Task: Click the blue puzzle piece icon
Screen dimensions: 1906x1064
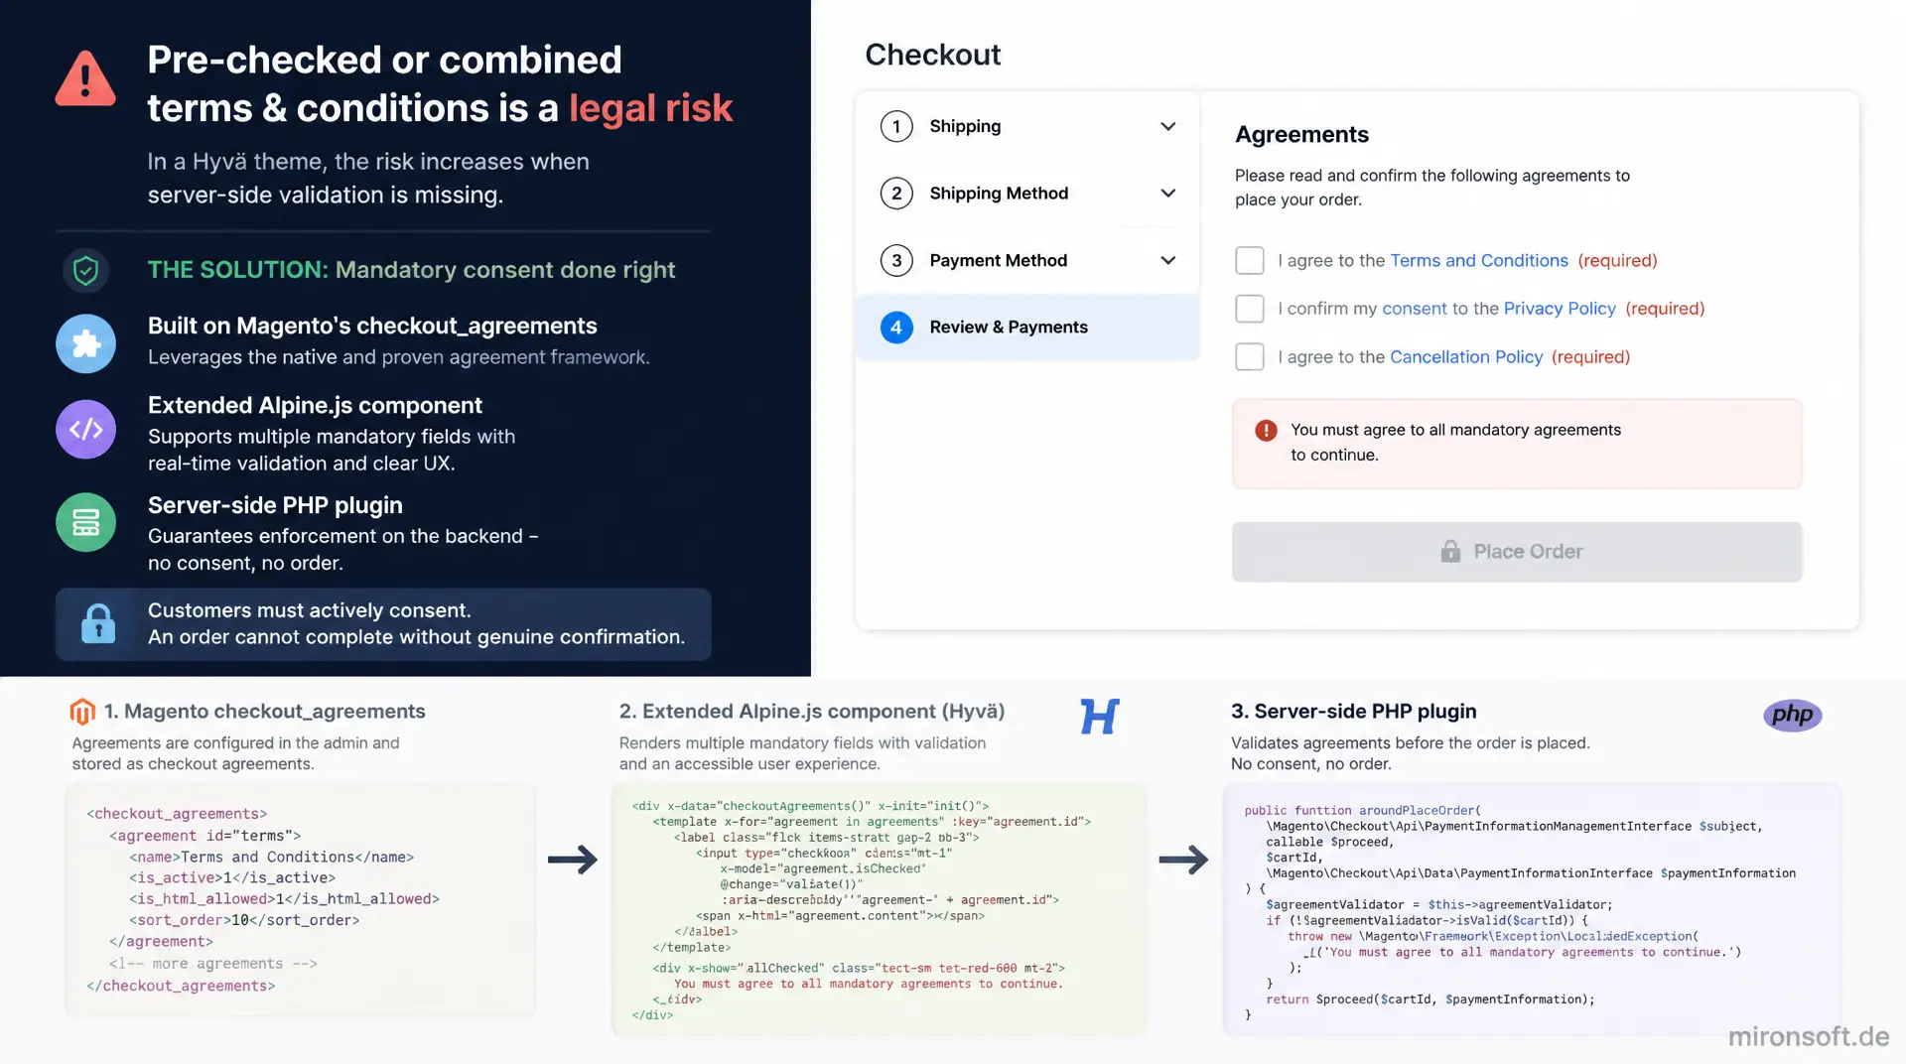Action: [86, 343]
